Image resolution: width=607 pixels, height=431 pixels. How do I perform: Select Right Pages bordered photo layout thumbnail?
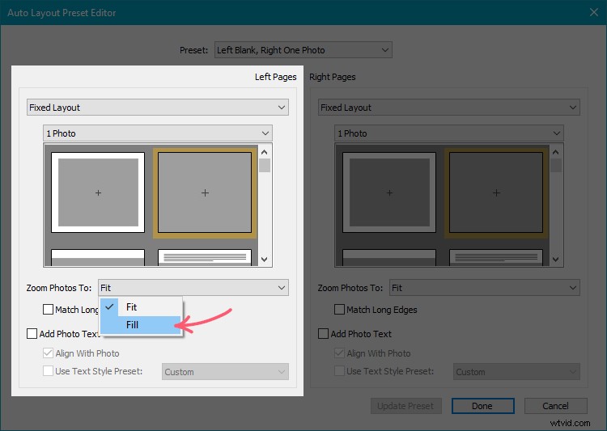pos(389,192)
